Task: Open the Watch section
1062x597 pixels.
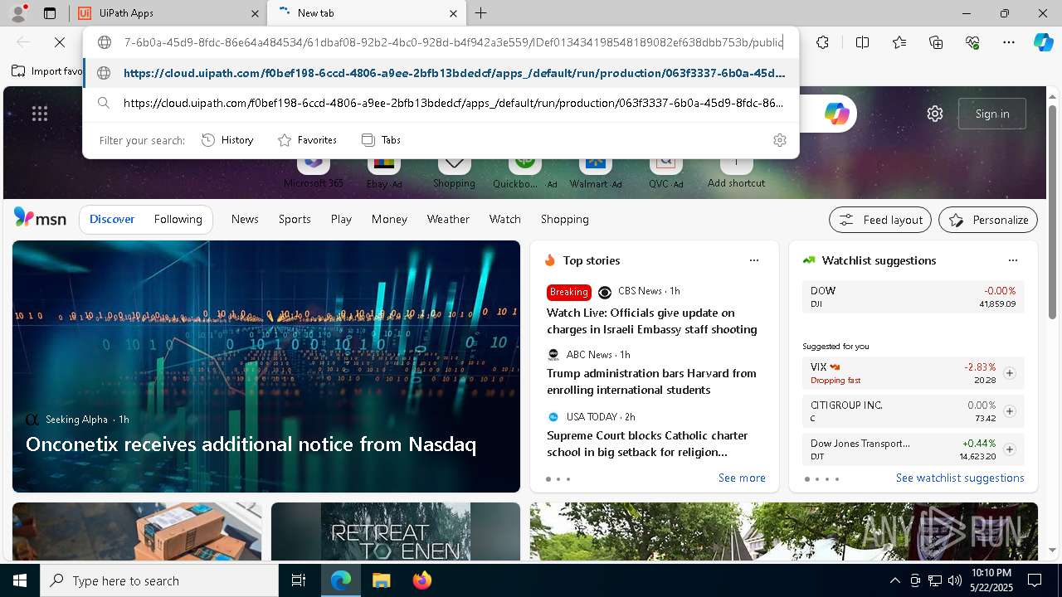Action: click(x=505, y=219)
